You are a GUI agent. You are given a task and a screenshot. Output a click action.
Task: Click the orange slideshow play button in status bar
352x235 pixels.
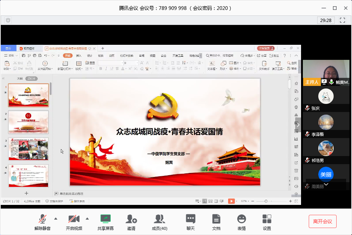click(231, 201)
